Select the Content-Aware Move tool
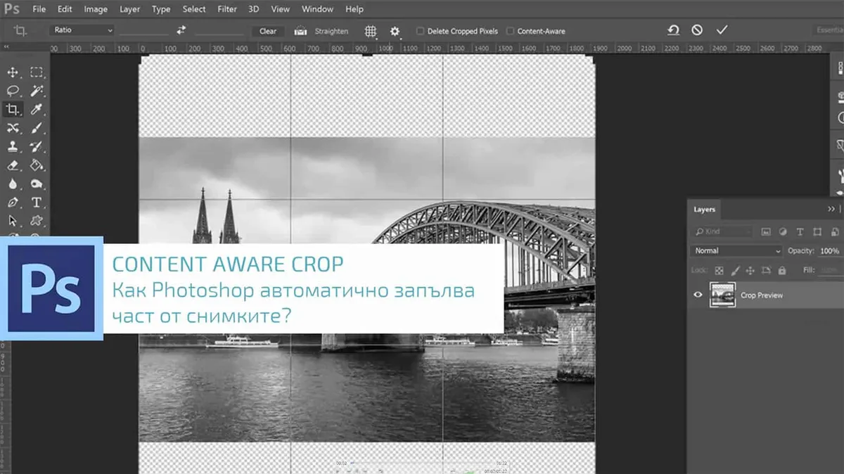The height and width of the screenshot is (474, 844). tap(13, 128)
